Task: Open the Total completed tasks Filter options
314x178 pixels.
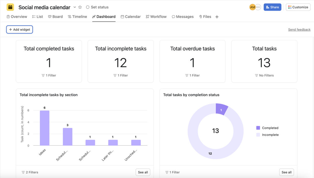Action: [49, 75]
